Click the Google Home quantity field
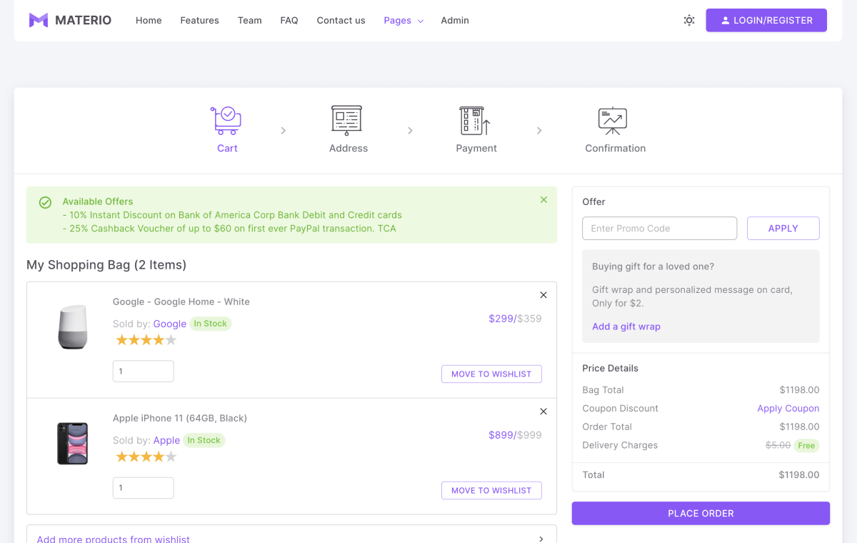Image resolution: width=857 pixels, height=543 pixels. point(144,372)
